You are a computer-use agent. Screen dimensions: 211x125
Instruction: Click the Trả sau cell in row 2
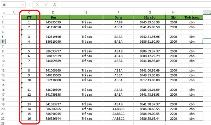(x=86, y=22)
